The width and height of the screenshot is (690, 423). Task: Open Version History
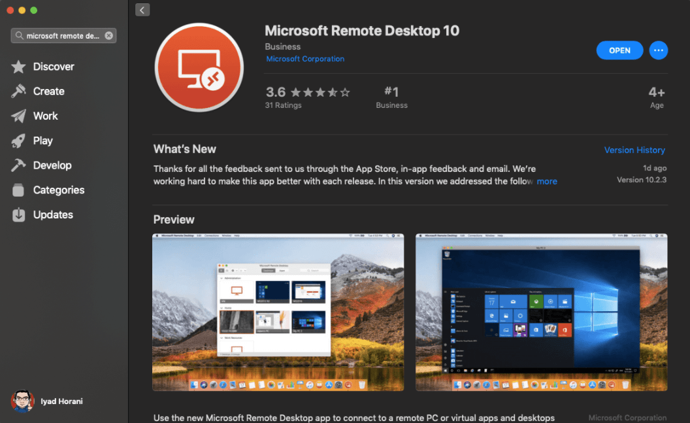point(634,150)
